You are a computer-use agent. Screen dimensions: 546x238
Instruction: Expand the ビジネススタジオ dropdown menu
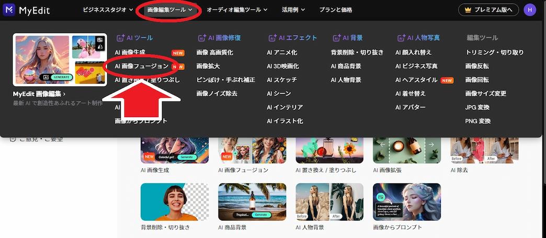pyautogui.click(x=108, y=10)
